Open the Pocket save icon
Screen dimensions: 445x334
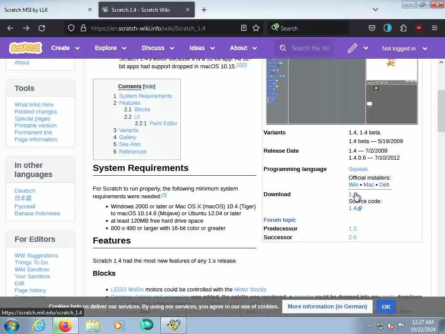[372, 28]
